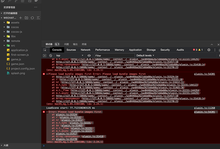Click the console Filter input field
Screen dimensions: 220x149
tap(114, 56)
